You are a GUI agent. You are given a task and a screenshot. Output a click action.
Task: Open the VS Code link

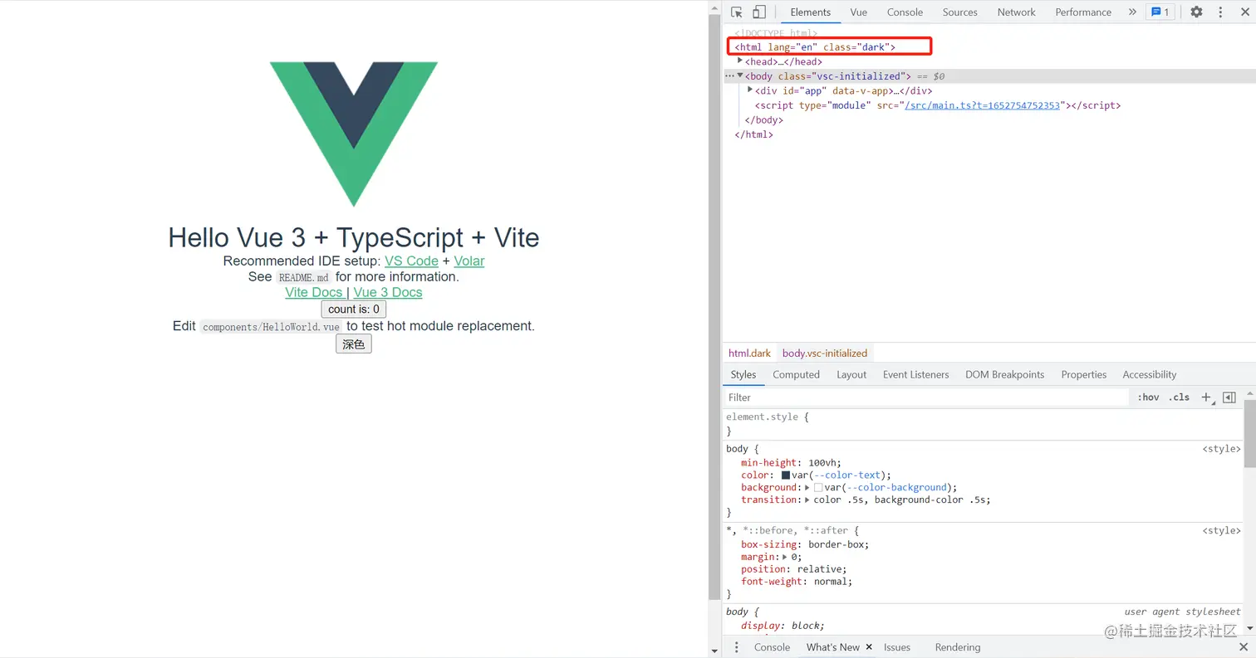click(411, 261)
